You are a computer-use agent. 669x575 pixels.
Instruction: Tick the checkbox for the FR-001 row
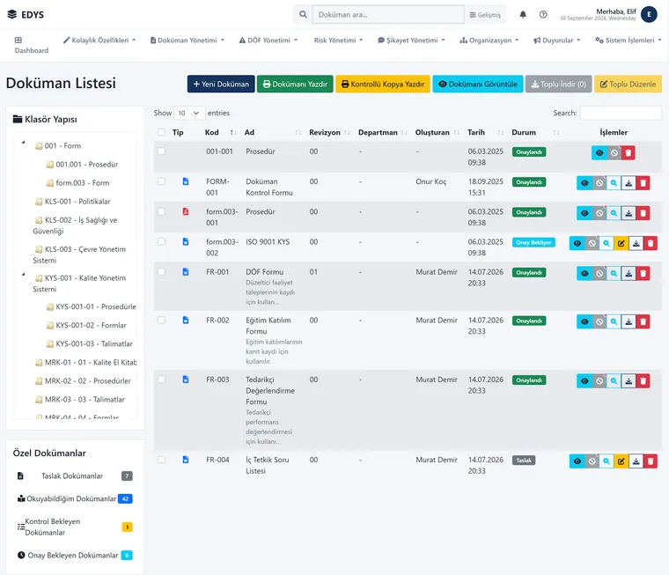point(161,272)
